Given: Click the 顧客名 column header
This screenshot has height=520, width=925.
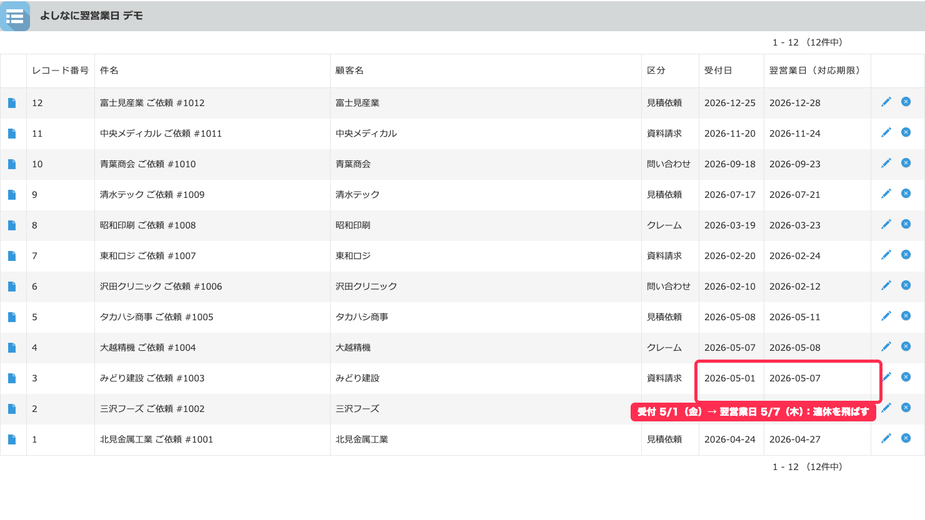Looking at the screenshot, I should (349, 71).
